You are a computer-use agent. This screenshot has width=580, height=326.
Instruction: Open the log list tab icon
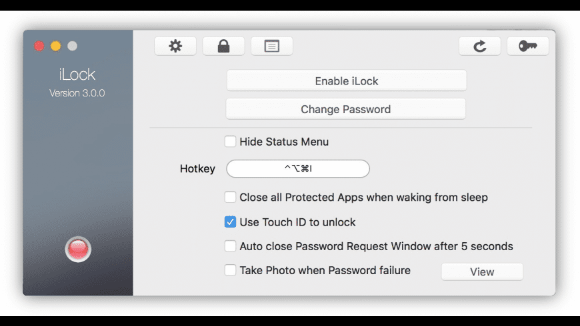272,46
